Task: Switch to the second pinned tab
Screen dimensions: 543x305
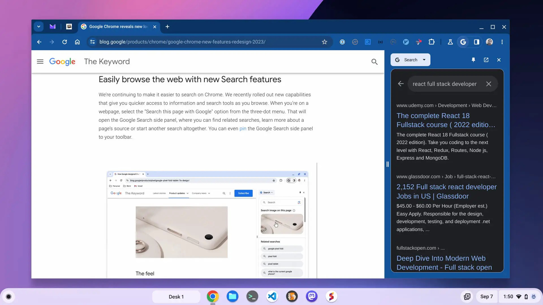Action: 69,27
